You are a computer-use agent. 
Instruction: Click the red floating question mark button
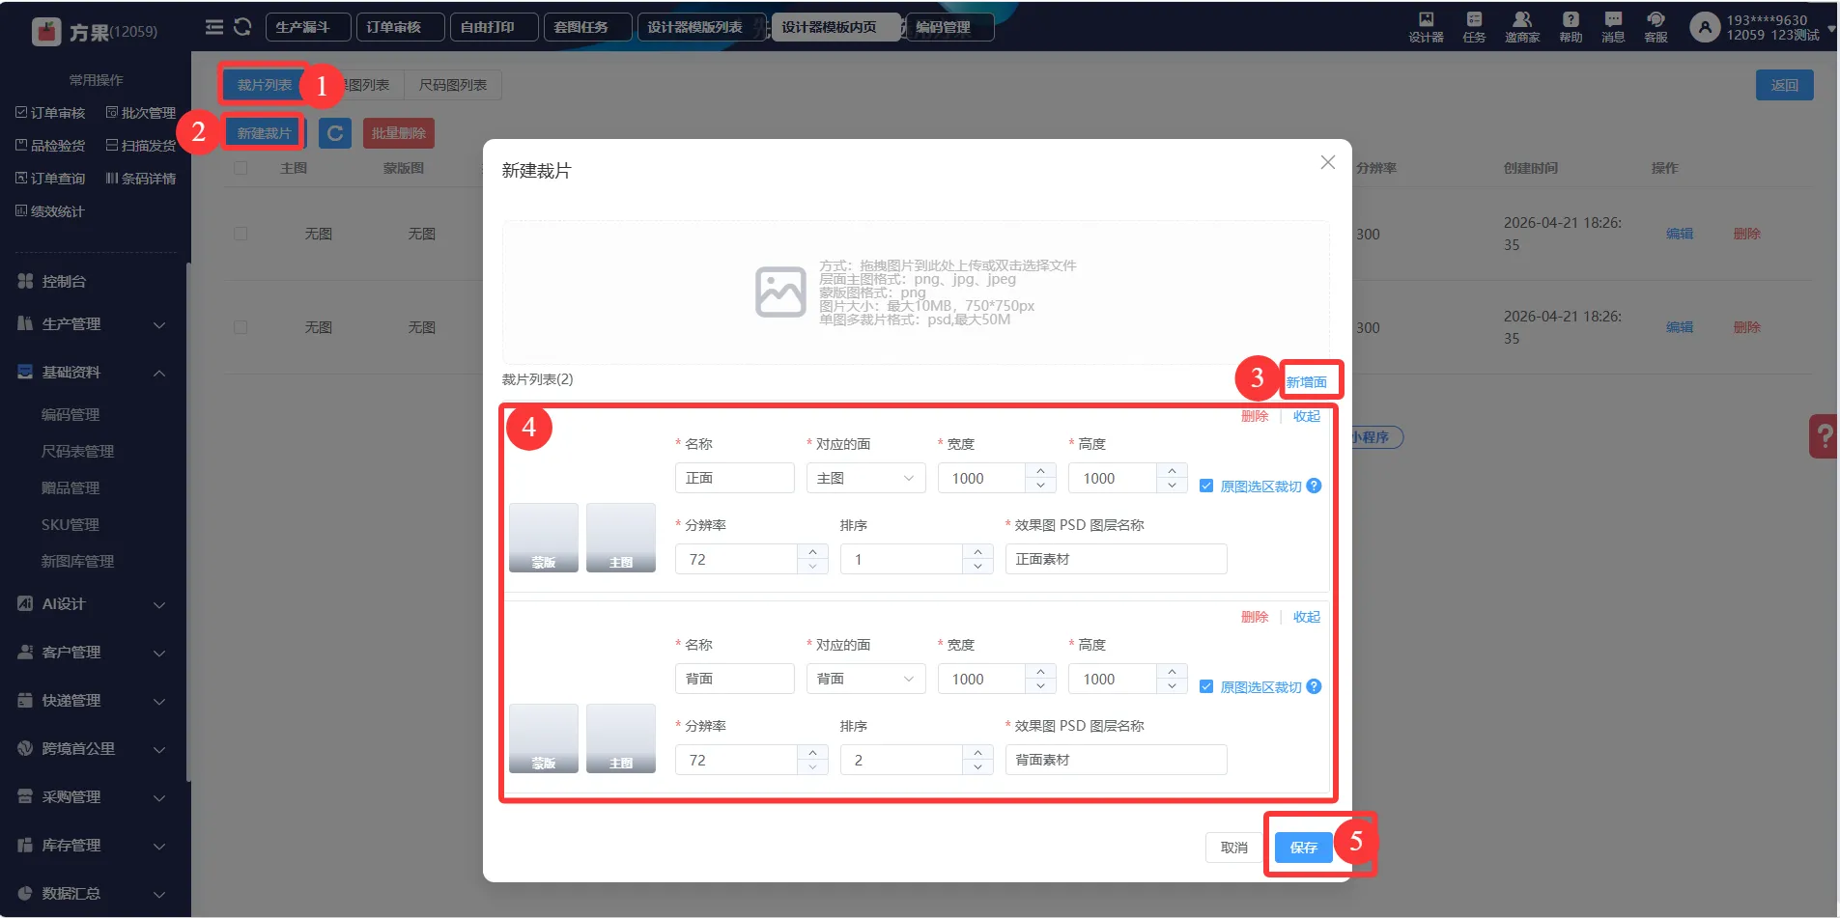pyautogui.click(x=1824, y=437)
